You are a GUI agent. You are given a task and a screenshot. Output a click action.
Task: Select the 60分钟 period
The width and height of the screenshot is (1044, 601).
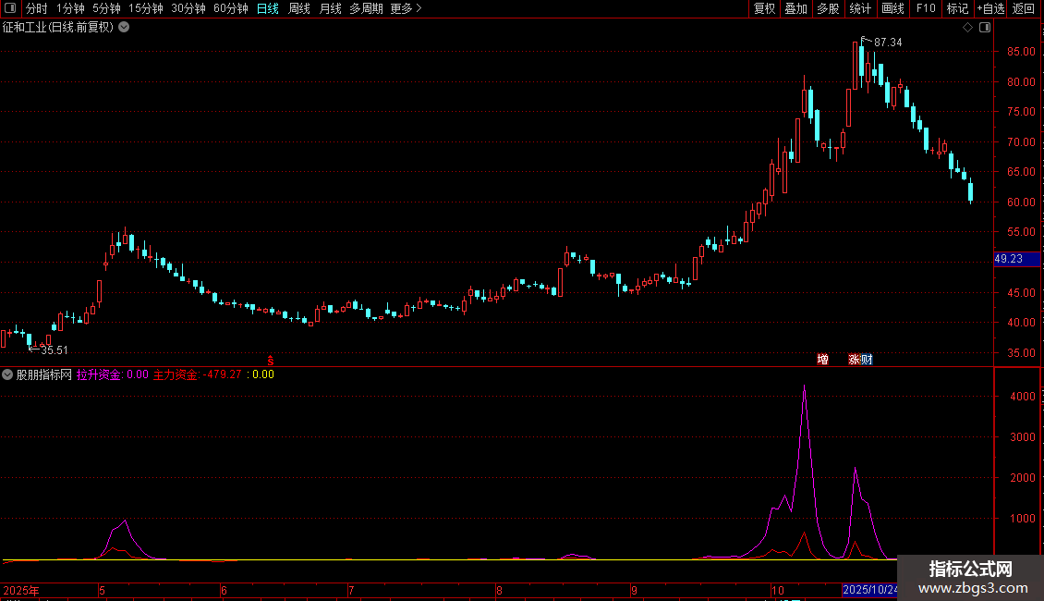(x=231, y=8)
